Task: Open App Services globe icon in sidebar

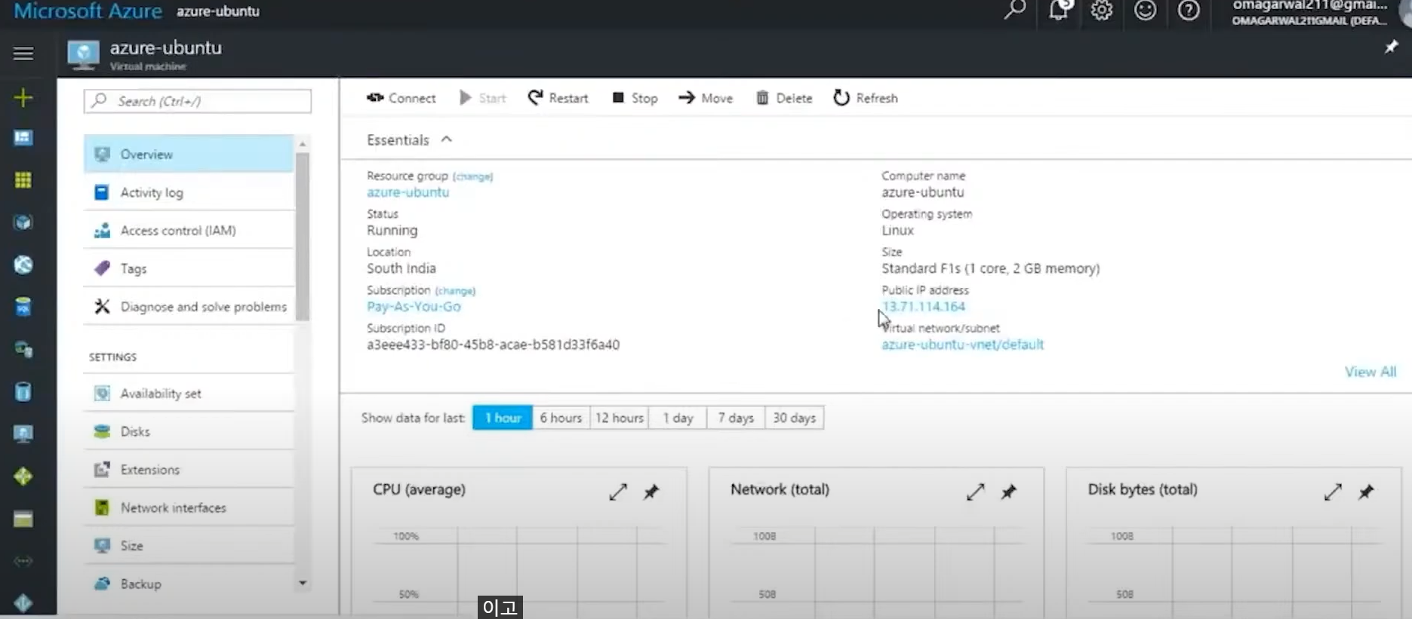Action: click(23, 265)
